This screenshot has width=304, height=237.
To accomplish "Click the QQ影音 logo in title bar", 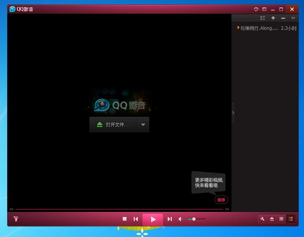I will (12, 9).
